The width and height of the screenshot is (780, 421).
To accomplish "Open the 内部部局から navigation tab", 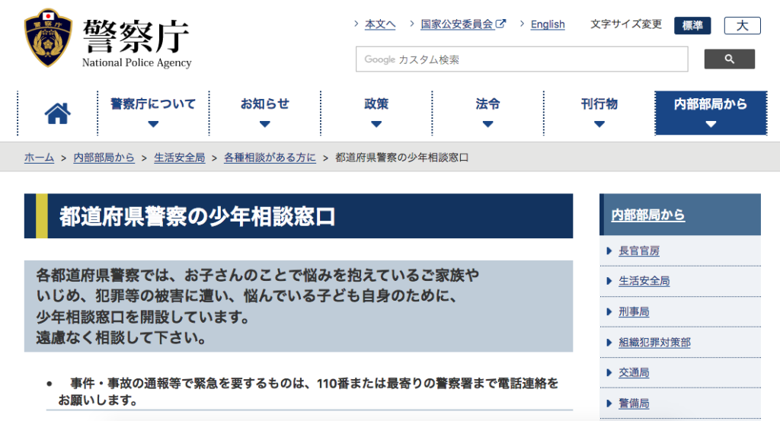I will (710, 113).
